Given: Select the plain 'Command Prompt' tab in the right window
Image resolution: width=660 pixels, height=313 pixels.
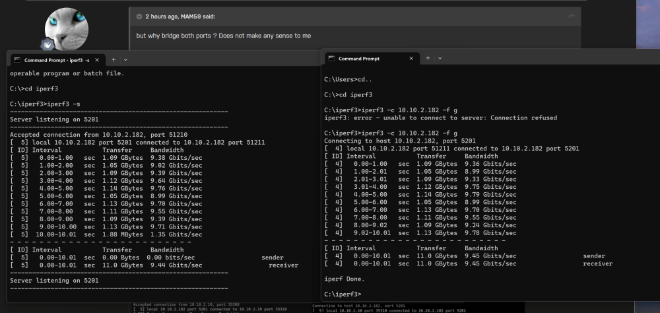Looking at the screenshot, I should [x=372, y=59].
